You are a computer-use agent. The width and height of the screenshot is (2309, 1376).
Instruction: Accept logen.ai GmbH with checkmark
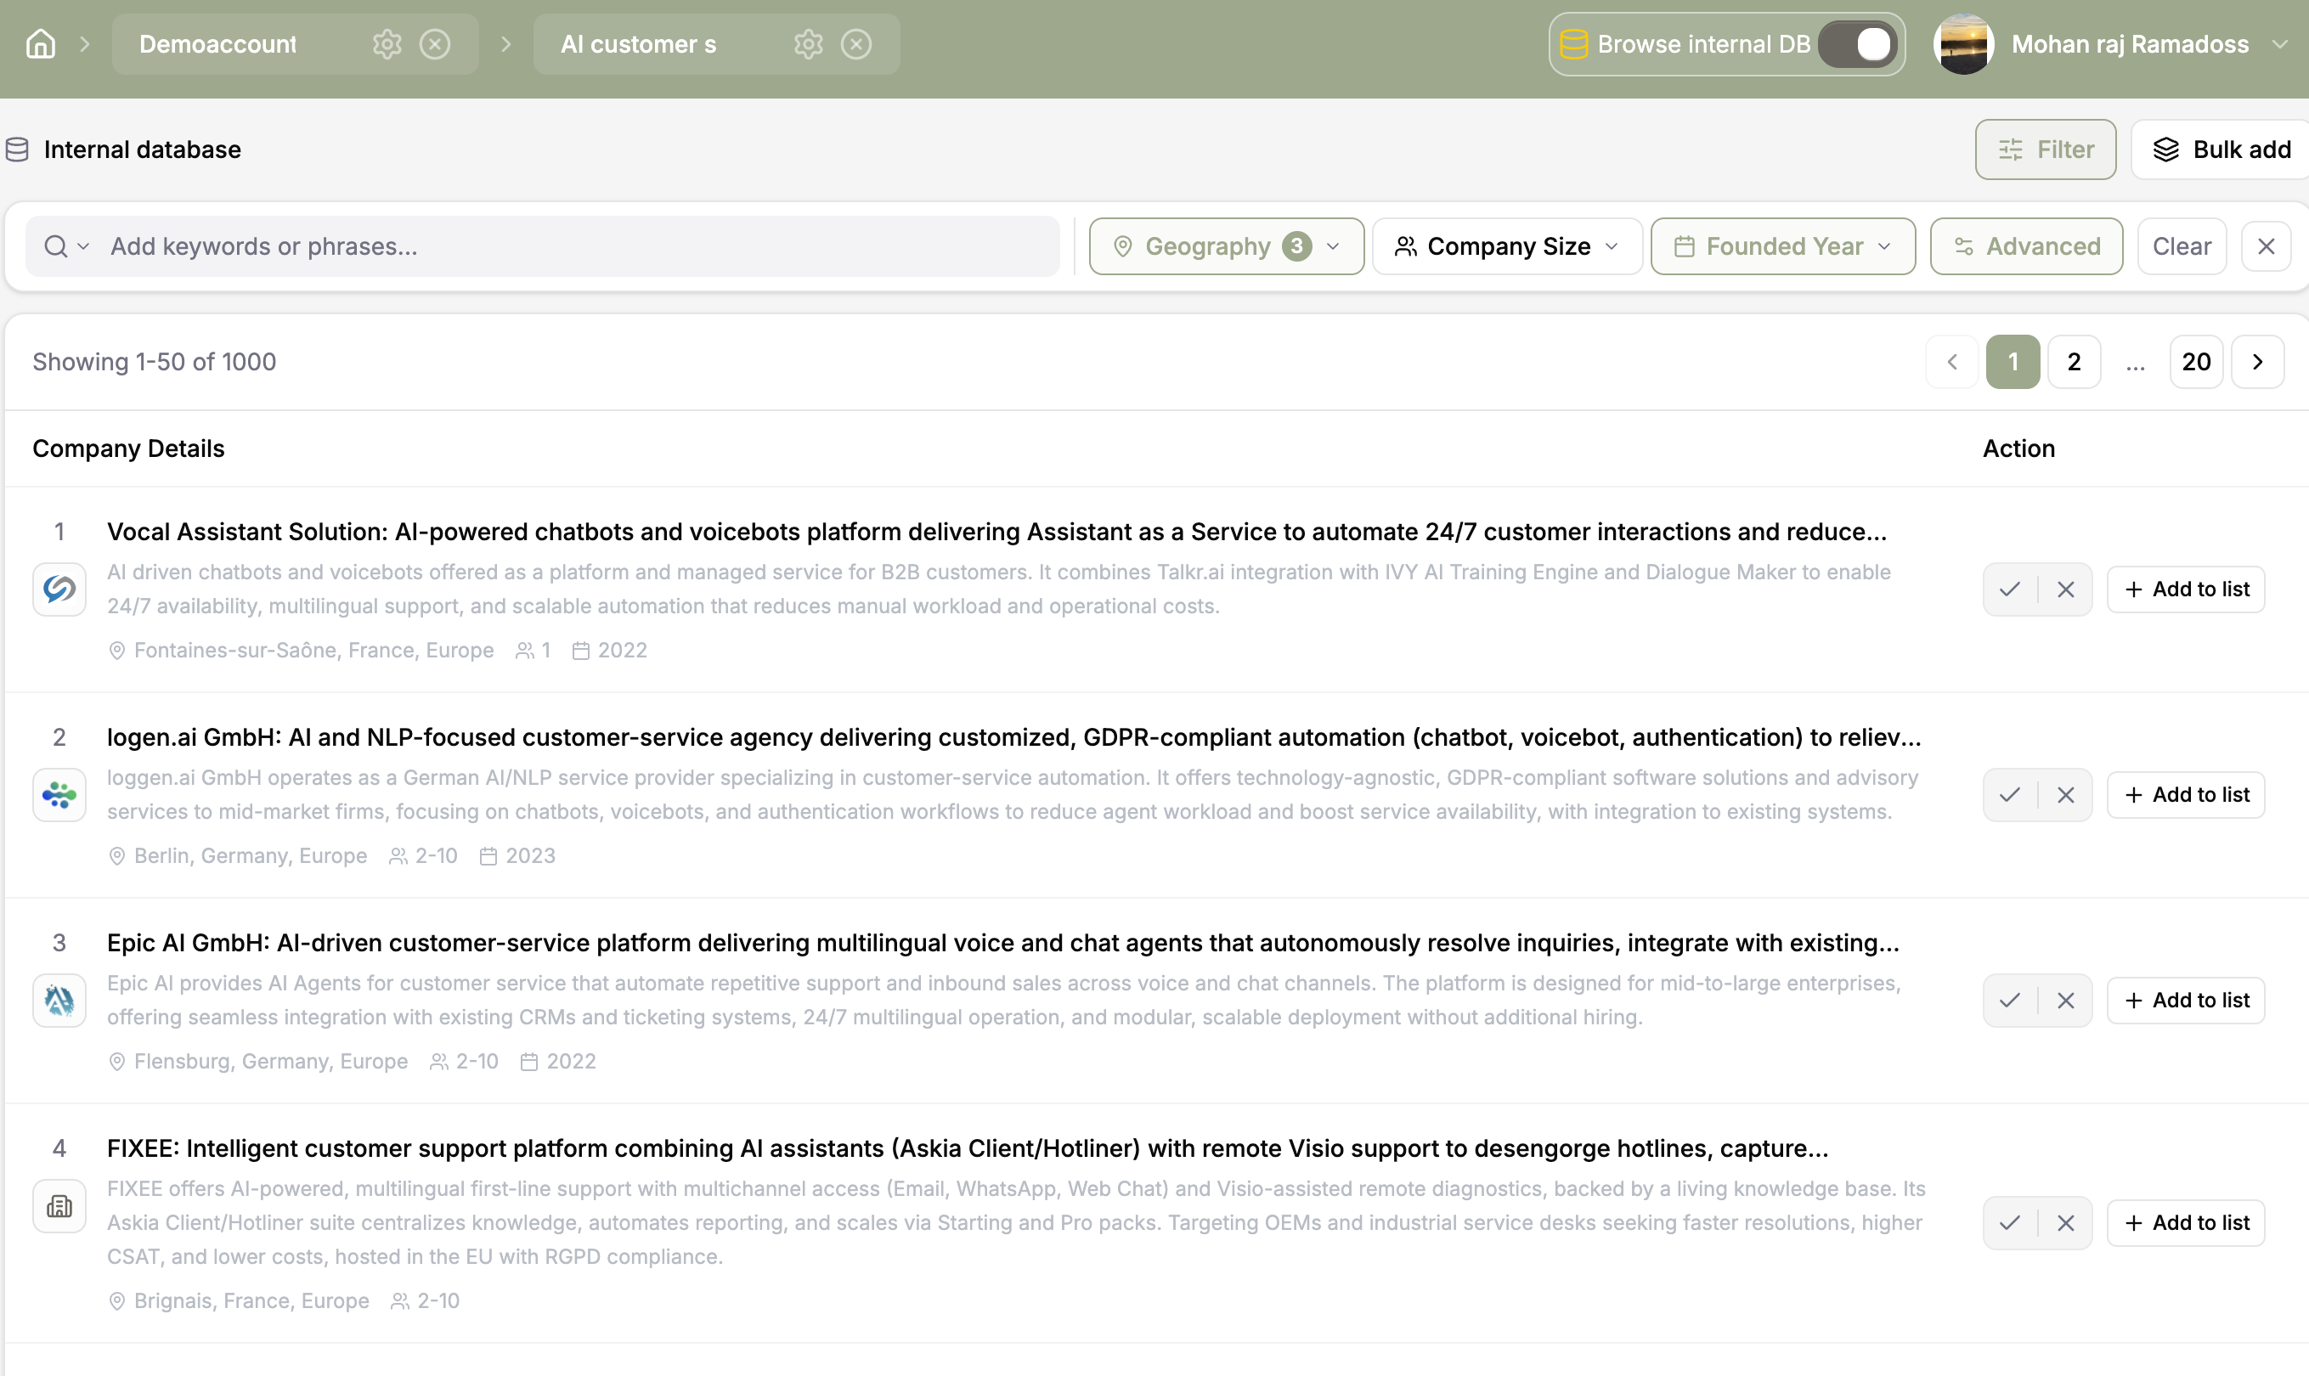pyautogui.click(x=2009, y=796)
